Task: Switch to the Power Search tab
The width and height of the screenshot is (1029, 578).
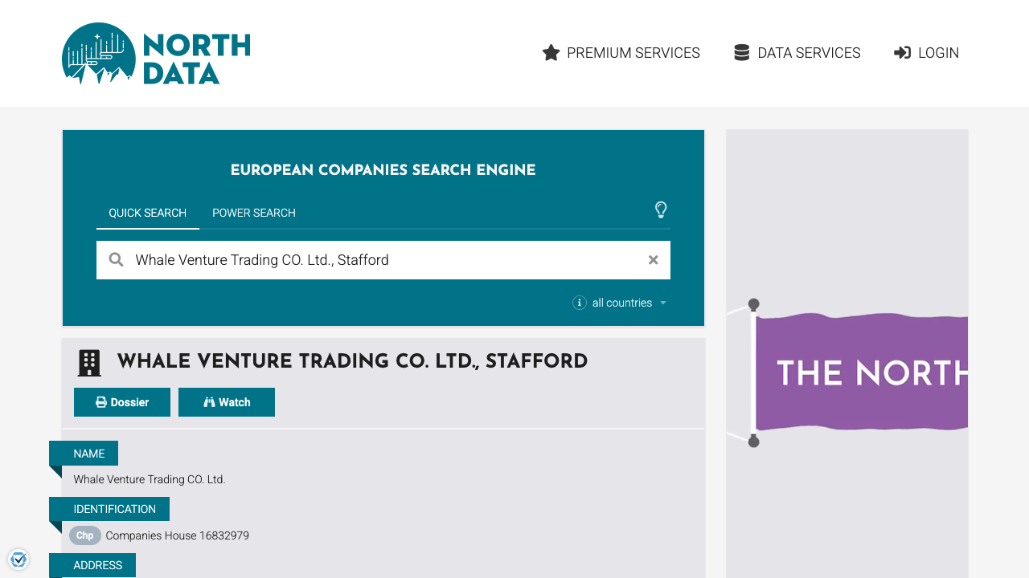Action: 253,213
